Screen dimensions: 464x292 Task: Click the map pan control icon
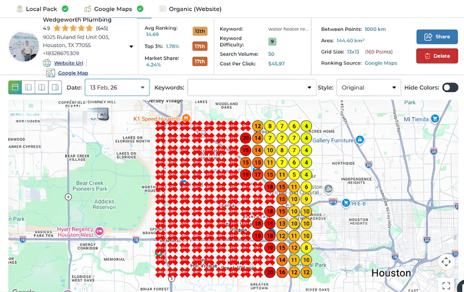(446, 262)
